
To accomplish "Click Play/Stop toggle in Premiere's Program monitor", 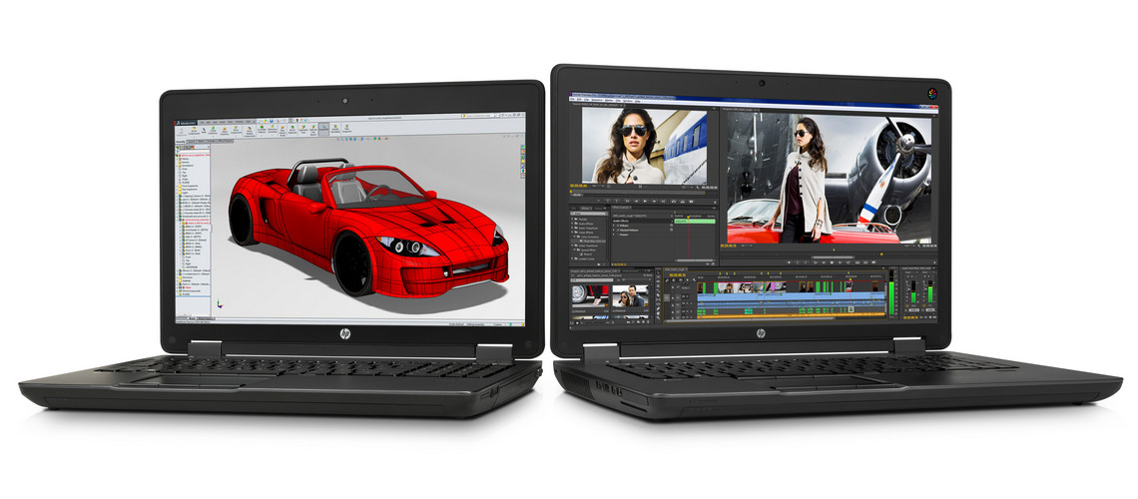I will [832, 262].
